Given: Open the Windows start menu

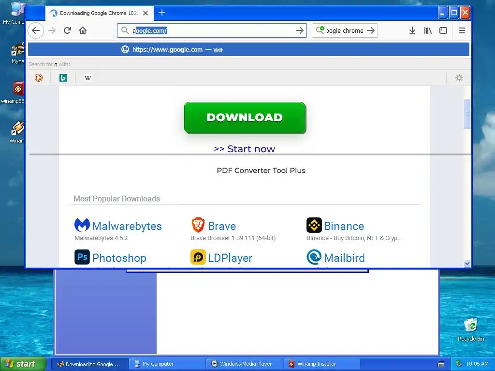Looking at the screenshot, I should 23,364.
